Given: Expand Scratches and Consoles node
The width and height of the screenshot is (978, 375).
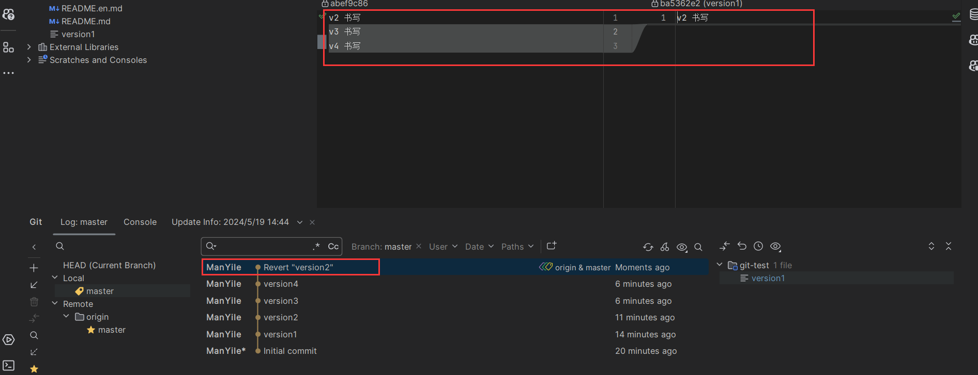Looking at the screenshot, I should point(29,60).
